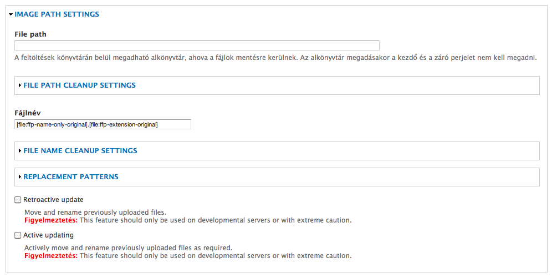Toggle Active updating via its label text

click(49, 235)
